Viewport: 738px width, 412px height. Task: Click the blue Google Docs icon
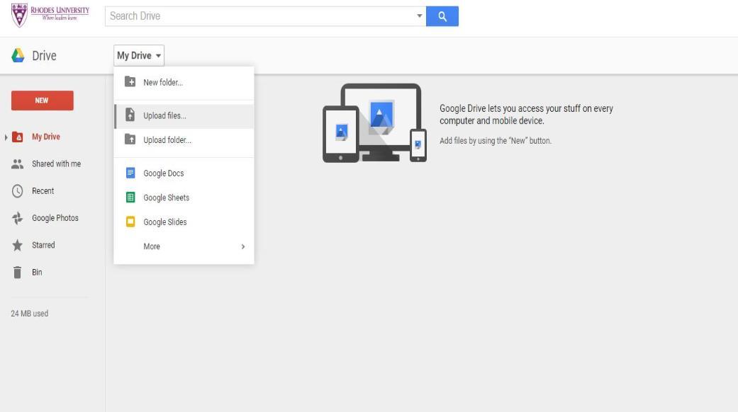[x=130, y=173]
